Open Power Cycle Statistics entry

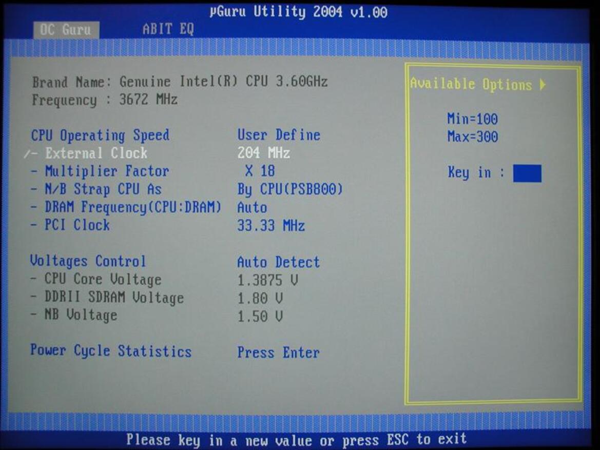(111, 351)
